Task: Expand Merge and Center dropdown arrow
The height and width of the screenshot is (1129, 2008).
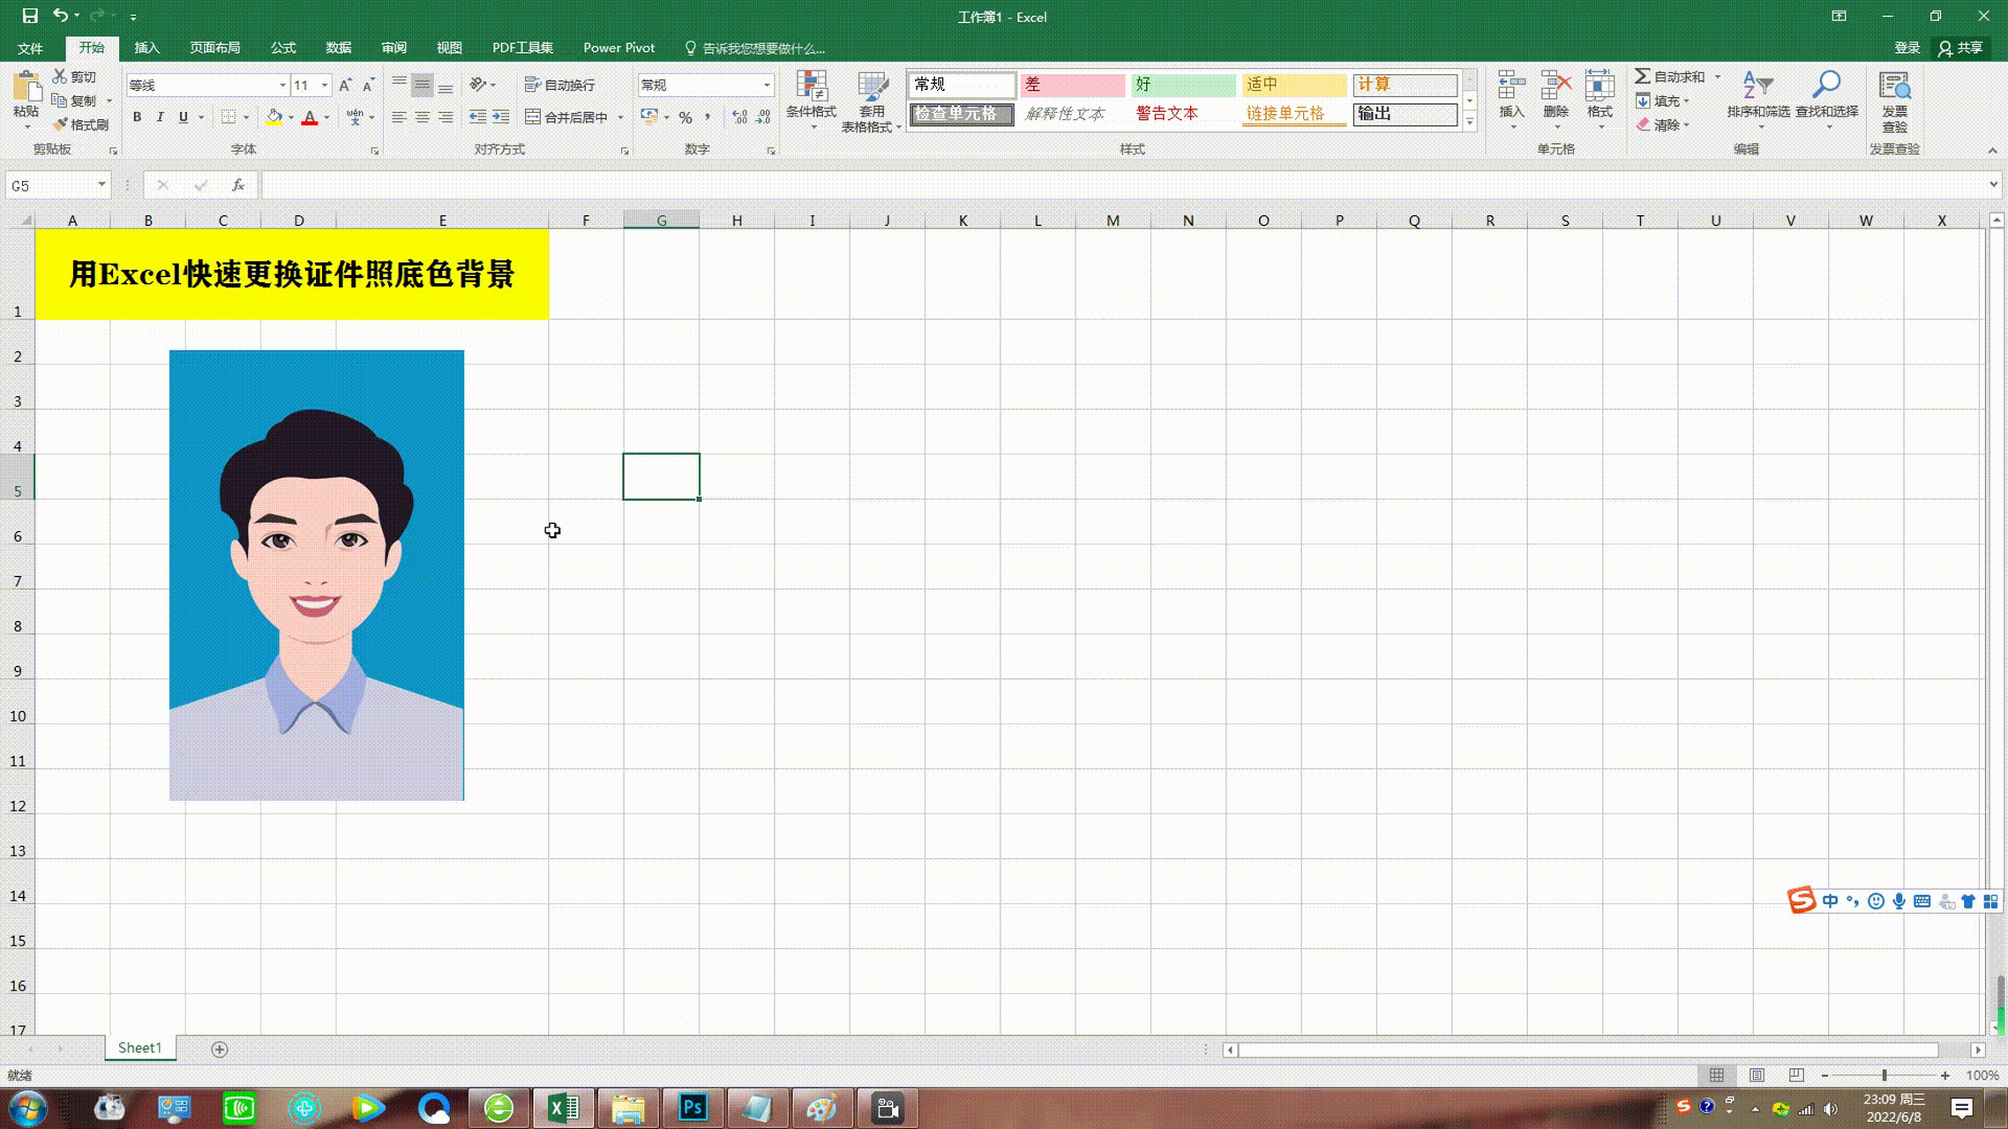Action: [x=620, y=117]
